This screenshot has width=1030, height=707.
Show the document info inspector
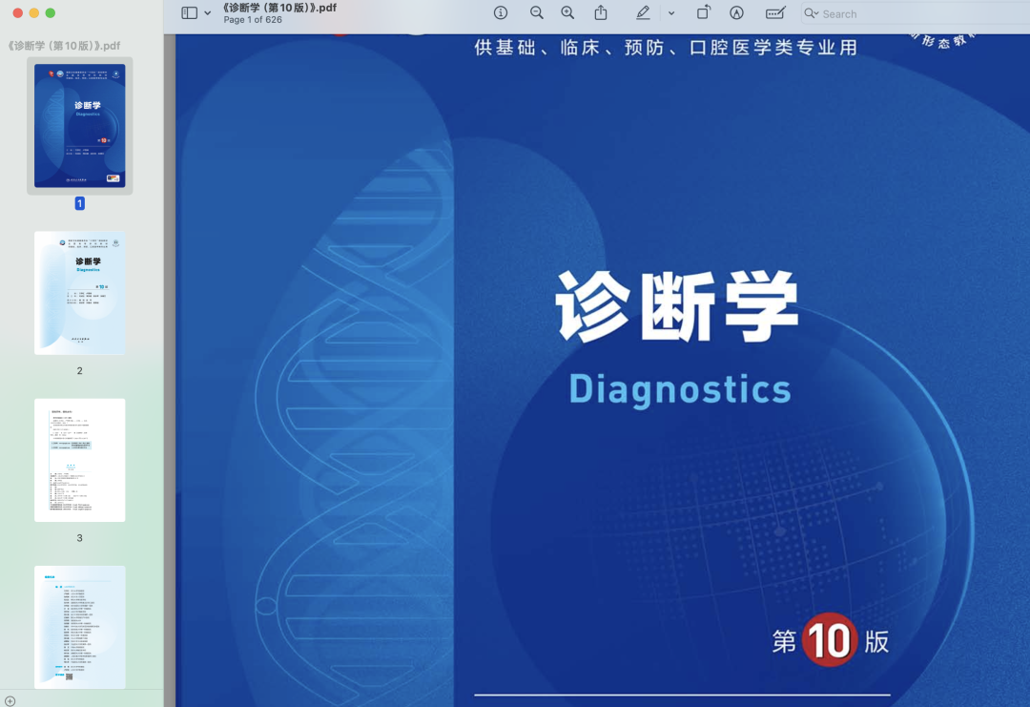[x=501, y=13]
